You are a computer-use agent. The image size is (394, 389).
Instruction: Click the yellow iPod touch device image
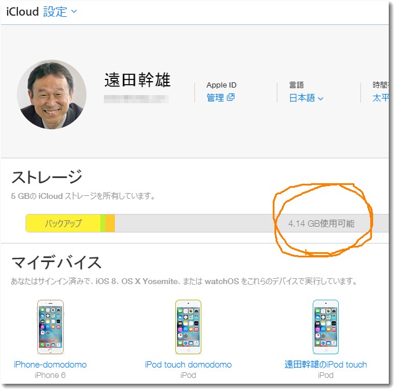pyautogui.click(x=188, y=327)
